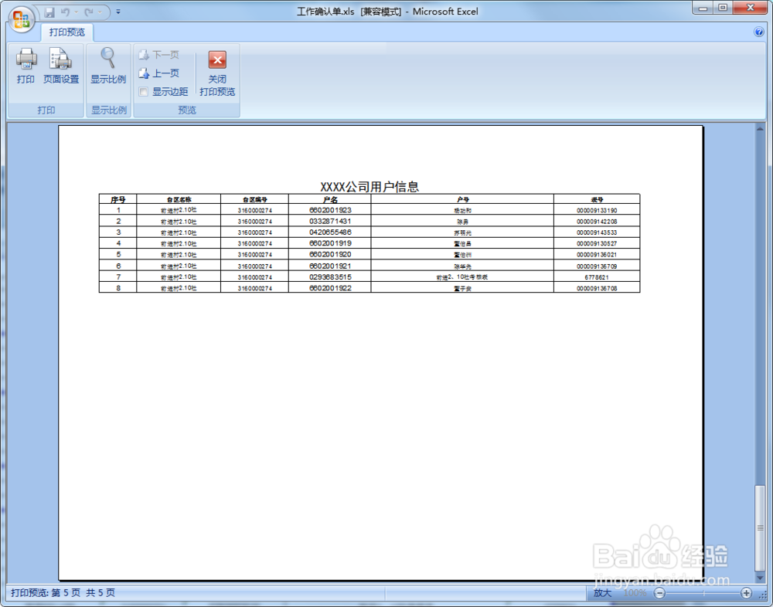The width and height of the screenshot is (773, 607).
Task: Click cell 0293683515
Action: 330,277
